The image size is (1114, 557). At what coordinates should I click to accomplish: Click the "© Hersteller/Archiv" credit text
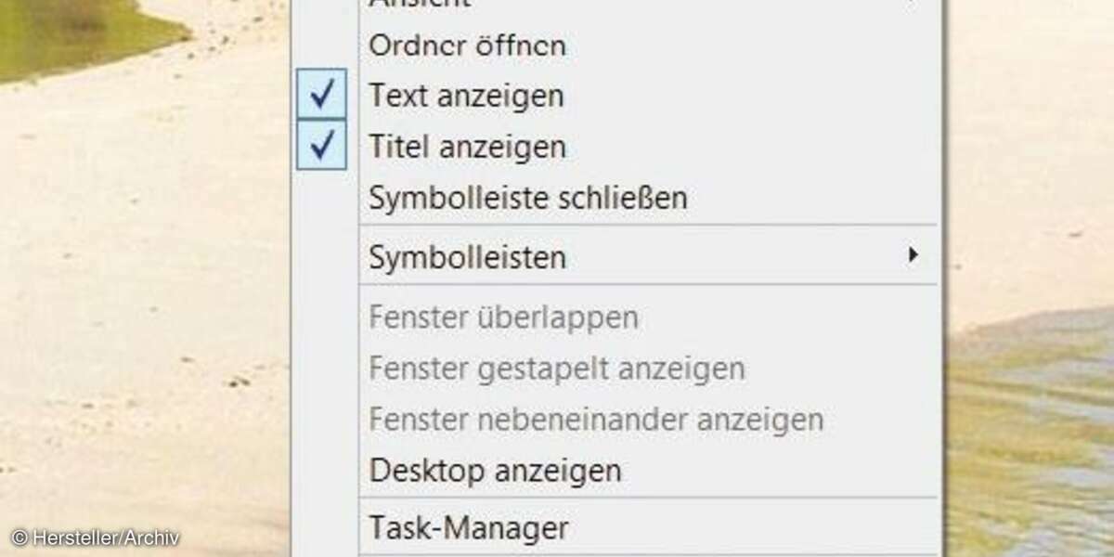(97, 536)
